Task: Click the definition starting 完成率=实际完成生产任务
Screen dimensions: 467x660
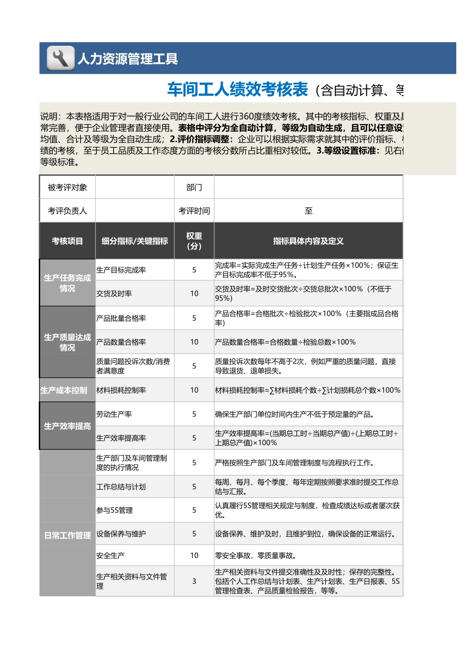Action: [308, 270]
